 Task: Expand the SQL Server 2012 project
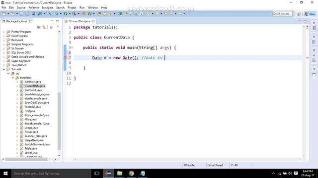click(x=3, y=53)
